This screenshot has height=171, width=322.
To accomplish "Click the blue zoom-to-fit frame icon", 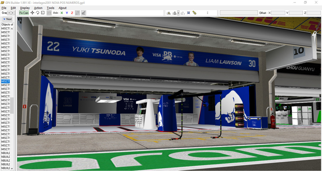I will tap(189, 13).
